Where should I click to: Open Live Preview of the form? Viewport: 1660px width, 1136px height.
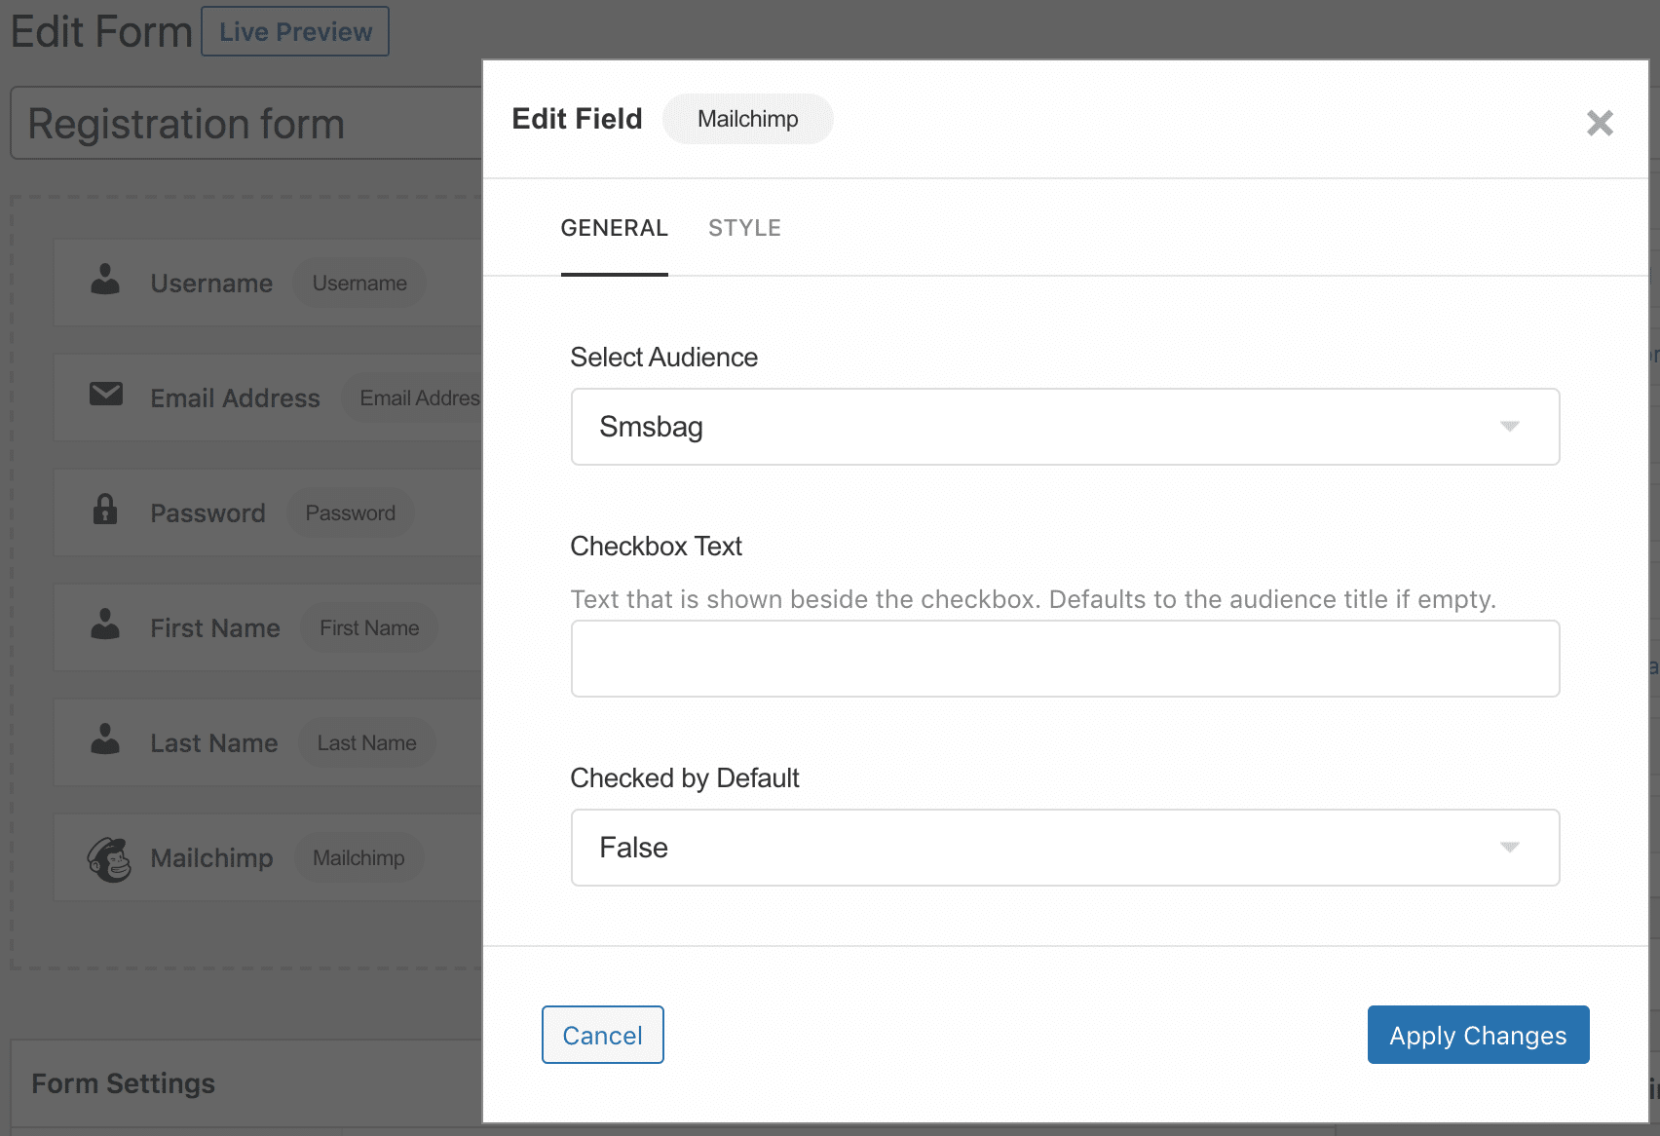[295, 31]
